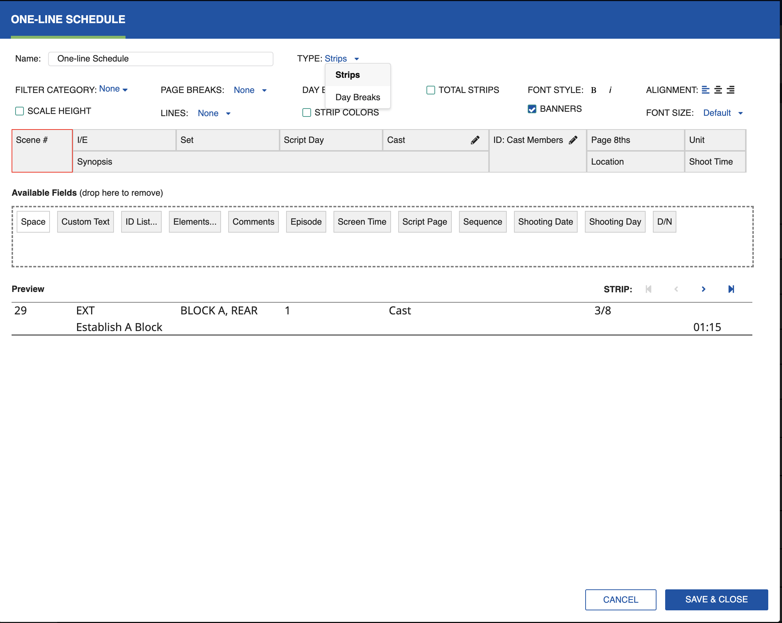The width and height of the screenshot is (782, 623).
Task: Change the Font Size from Default
Action: [723, 113]
